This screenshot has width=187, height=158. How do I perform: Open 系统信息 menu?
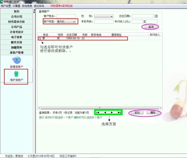coord(27,6)
